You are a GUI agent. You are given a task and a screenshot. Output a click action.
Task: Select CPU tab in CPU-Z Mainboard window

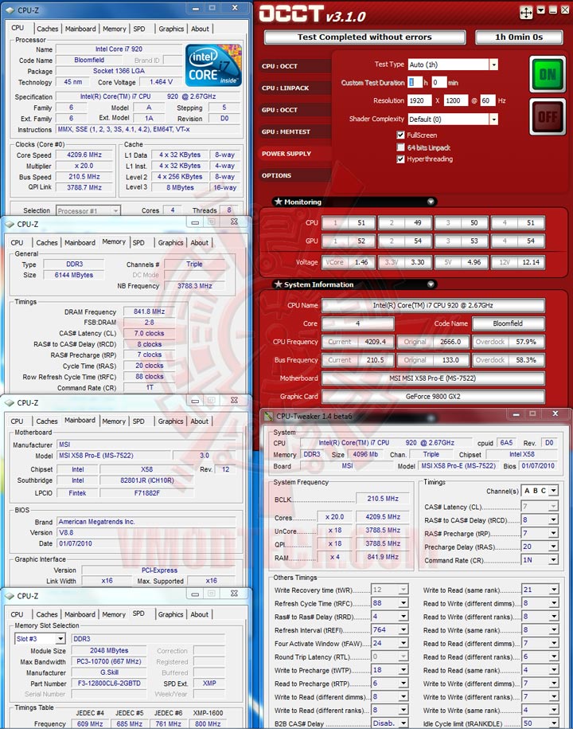tap(18, 421)
